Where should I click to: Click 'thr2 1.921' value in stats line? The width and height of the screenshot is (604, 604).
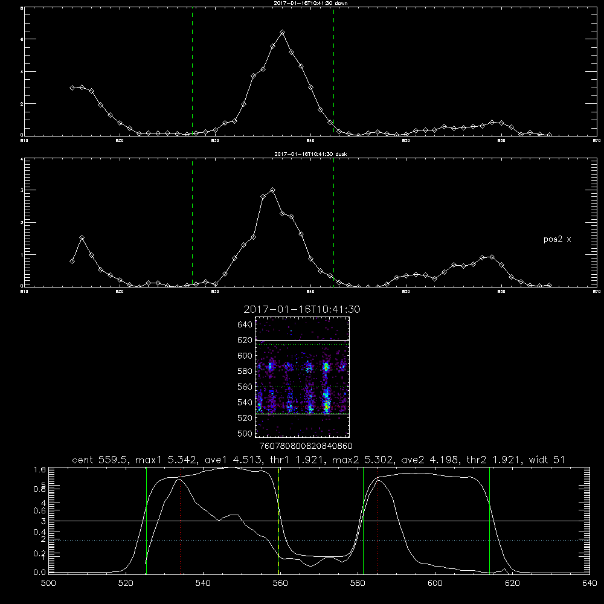[495, 460]
